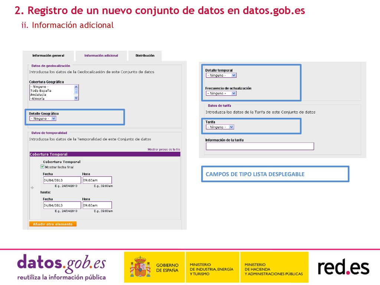Click the Cobertura Geográfica scroll down arrow
Viewport: 380px width, 285px height.
point(76,98)
